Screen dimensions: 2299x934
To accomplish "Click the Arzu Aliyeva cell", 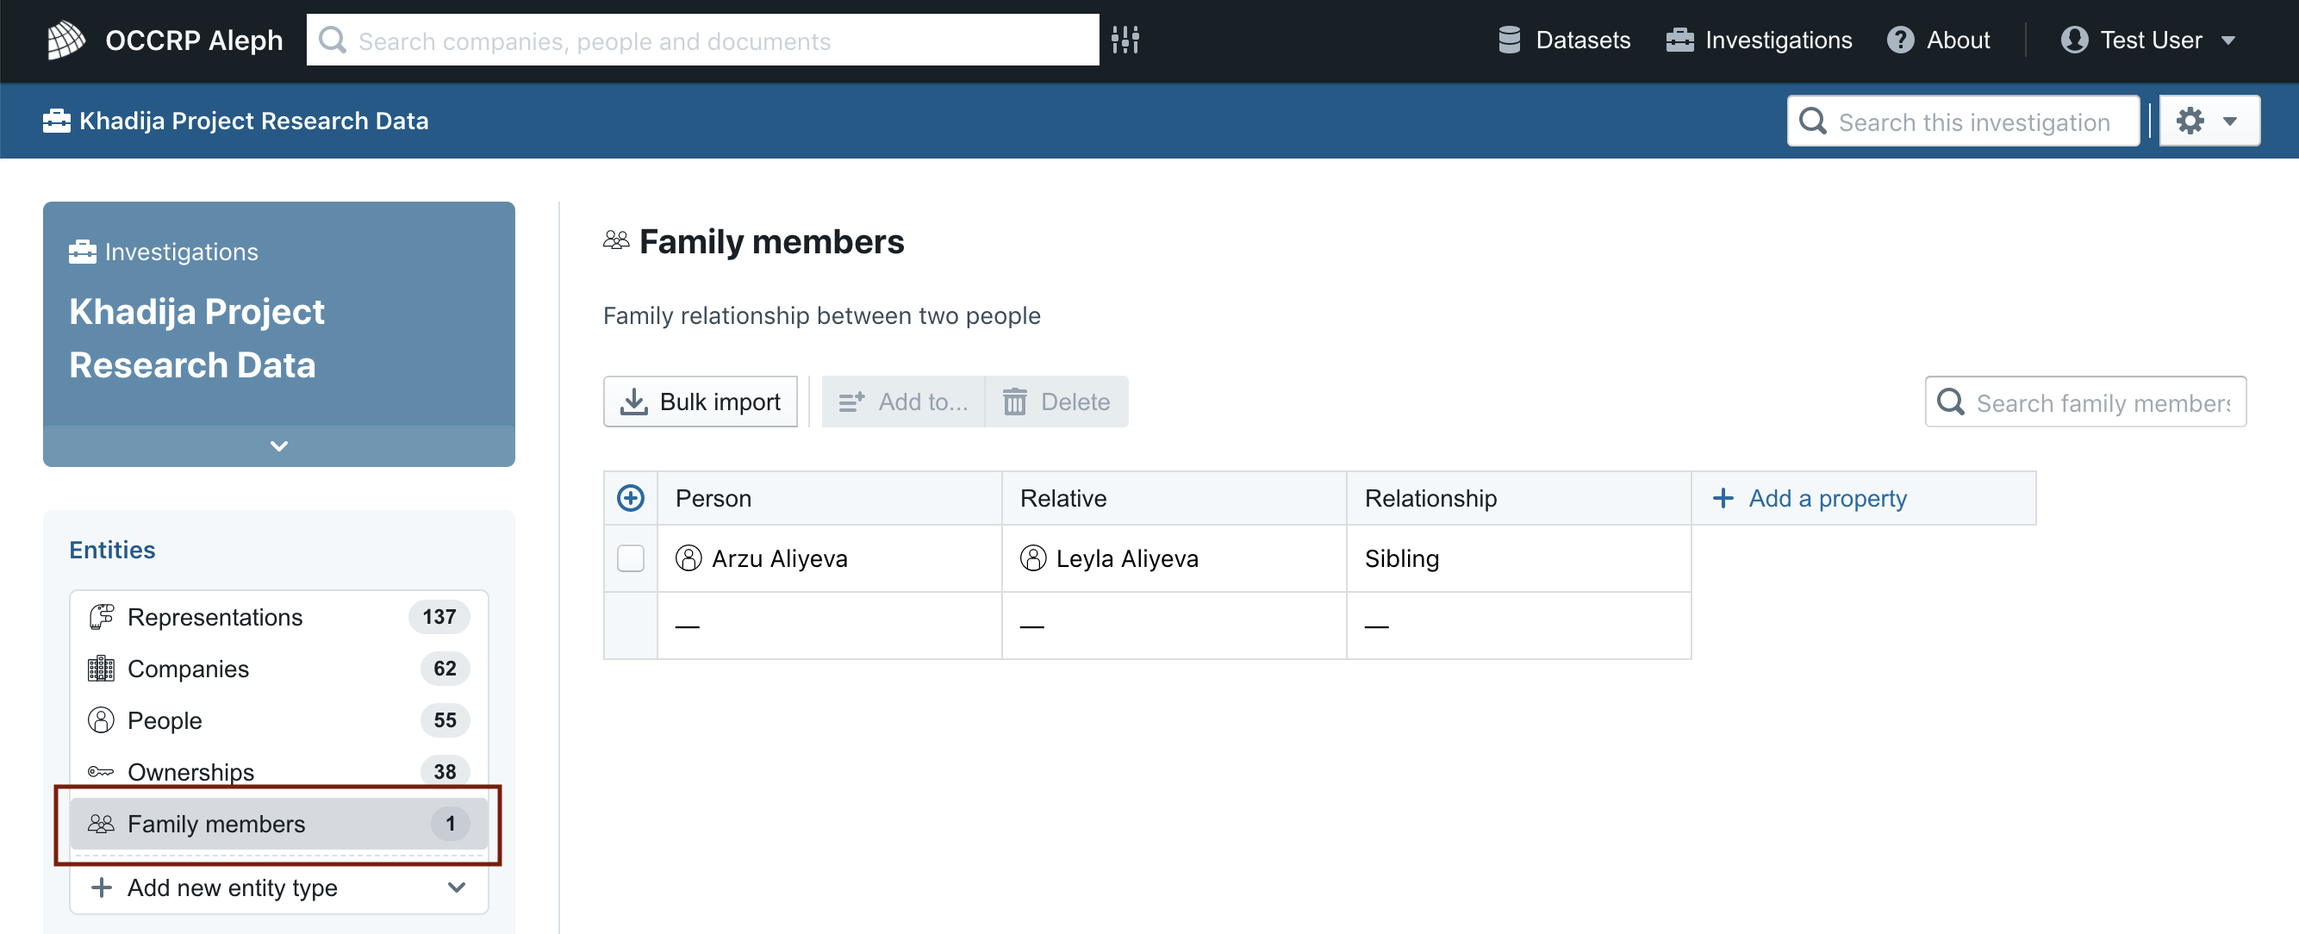I will coord(829,558).
